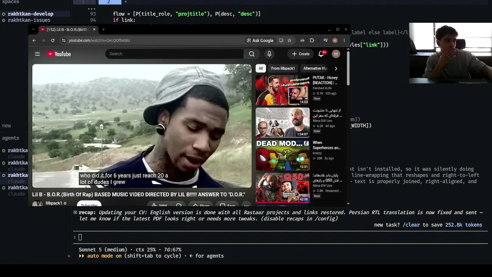Open the lilbpack1 channel name link
Image resolution: width=492 pixels, height=277 pixels.
54,203
